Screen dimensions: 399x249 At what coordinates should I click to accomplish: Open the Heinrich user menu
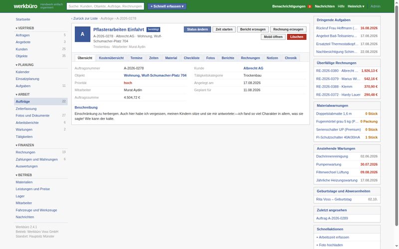point(356,6)
